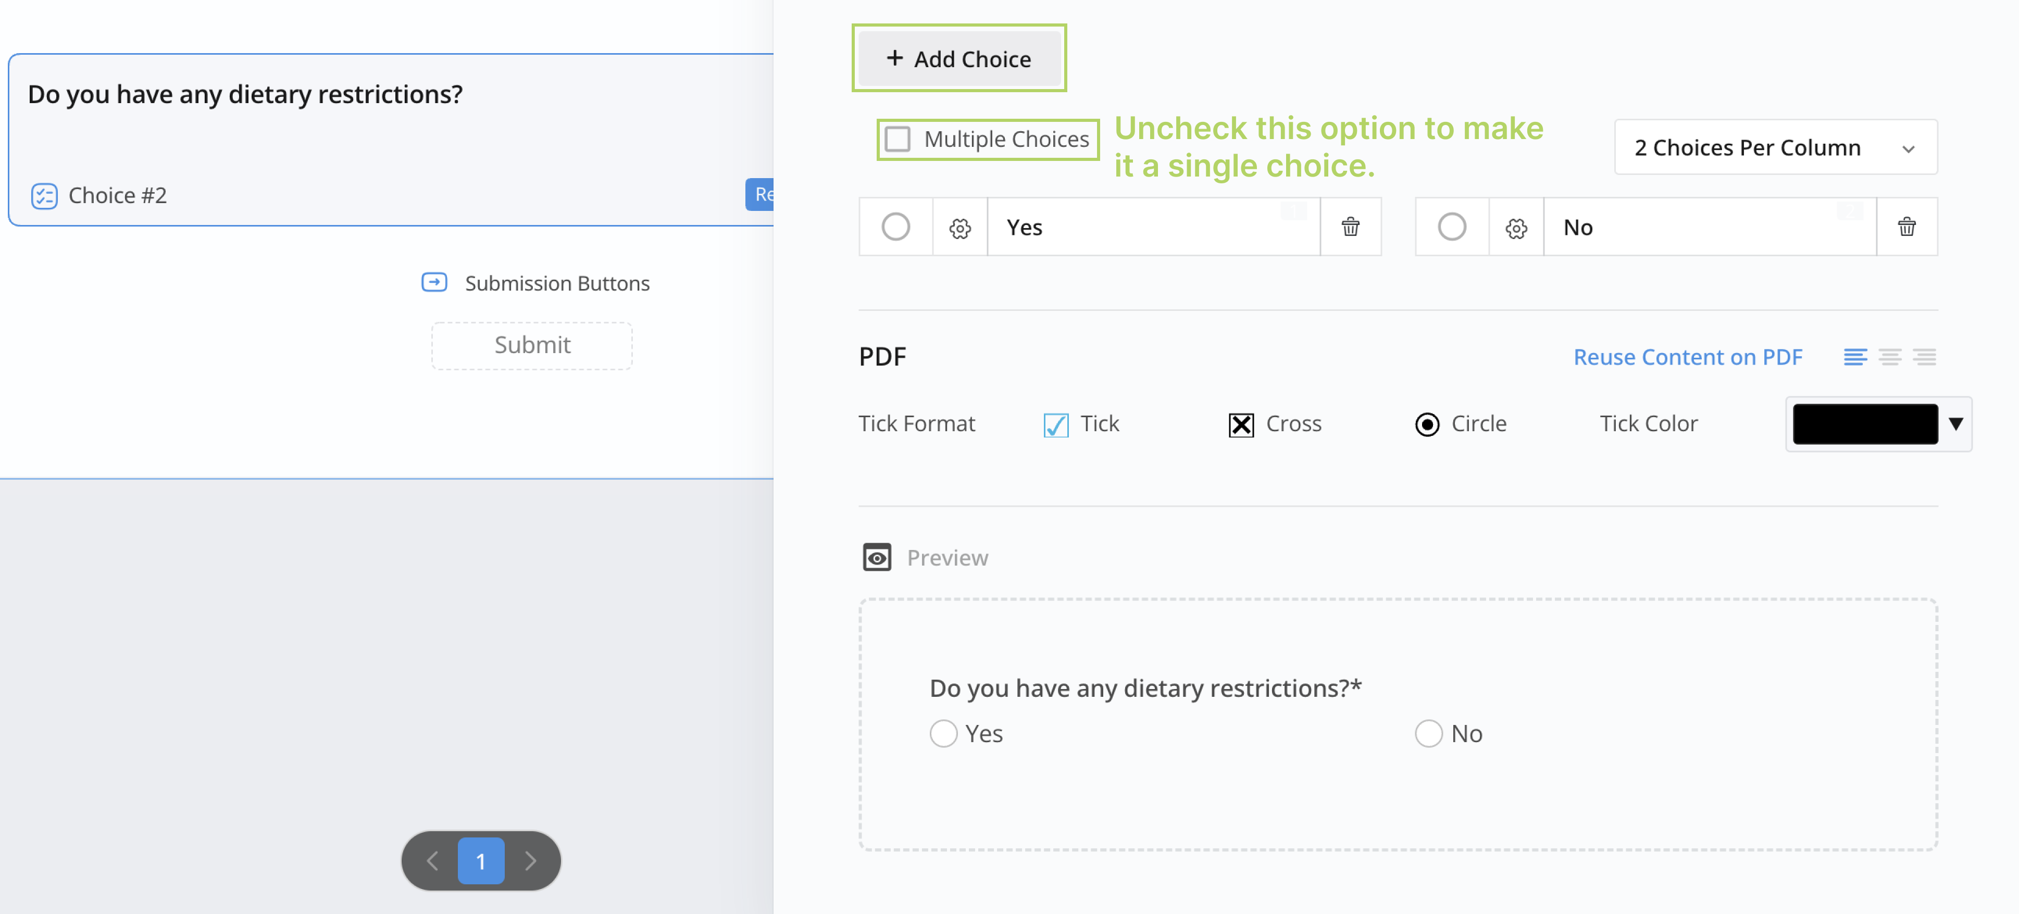This screenshot has width=2019, height=914.
Task: Go to the next page arrow
Action: pos(531,861)
